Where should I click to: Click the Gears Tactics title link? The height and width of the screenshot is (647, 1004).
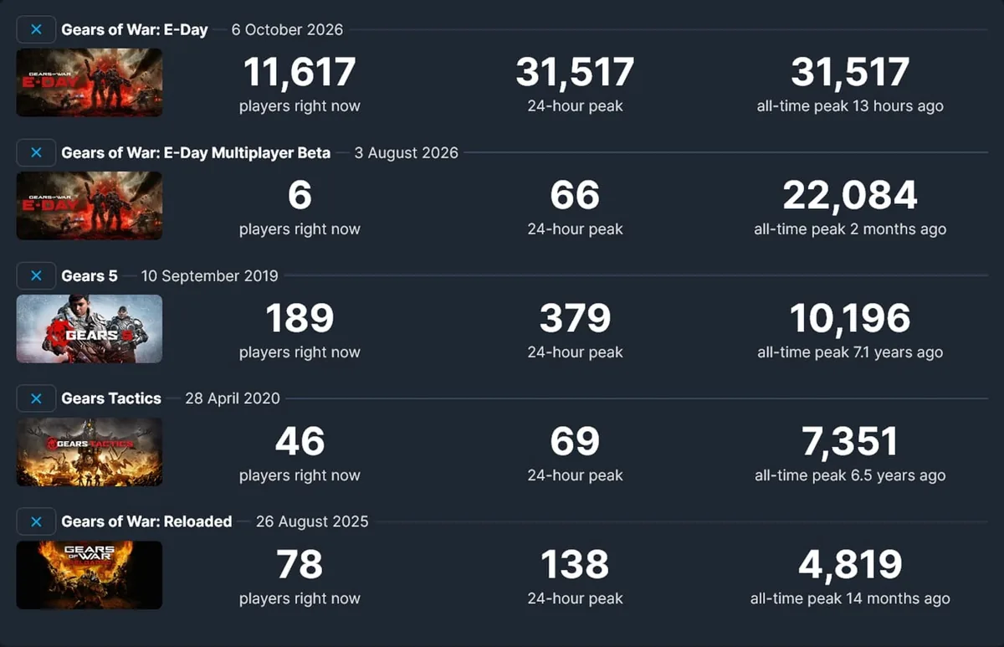click(x=111, y=398)
